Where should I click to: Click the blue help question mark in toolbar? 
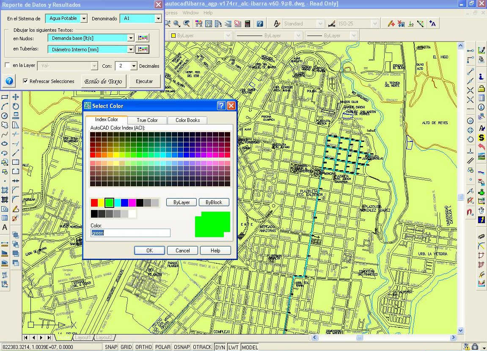[x=260, y=24]
